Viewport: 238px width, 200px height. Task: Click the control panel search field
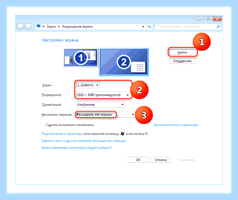186,27
